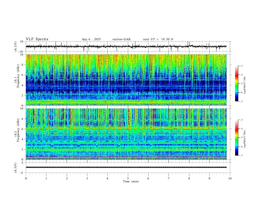
Task: Click the "-5" tick on the upper color bar
Action: [241, 84]
